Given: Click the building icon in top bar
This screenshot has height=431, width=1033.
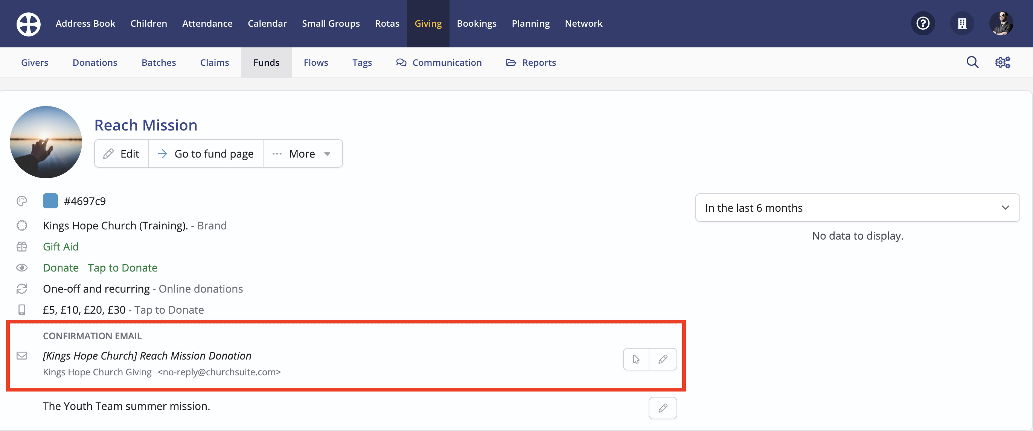Looking at the screenshot, I should (961, 24).
